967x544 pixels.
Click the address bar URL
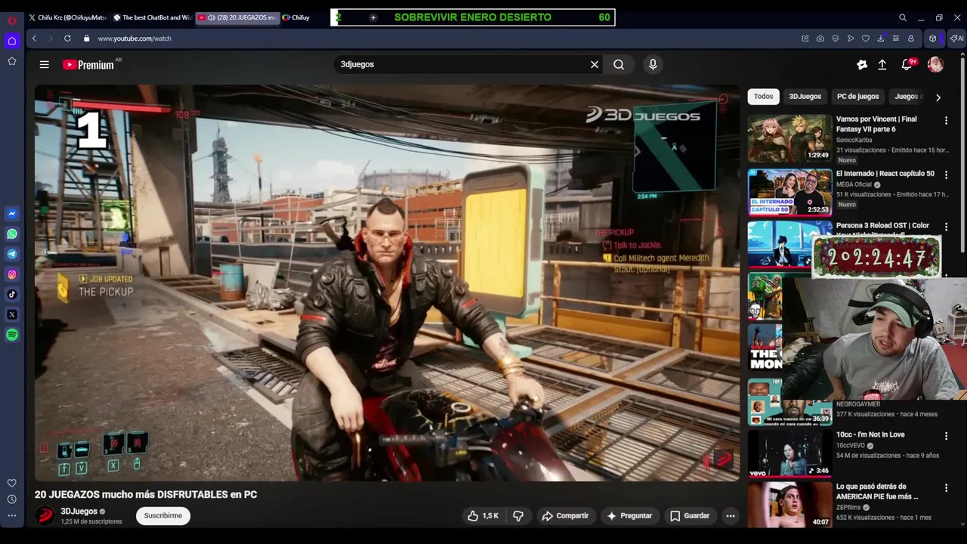coord(134,38)
